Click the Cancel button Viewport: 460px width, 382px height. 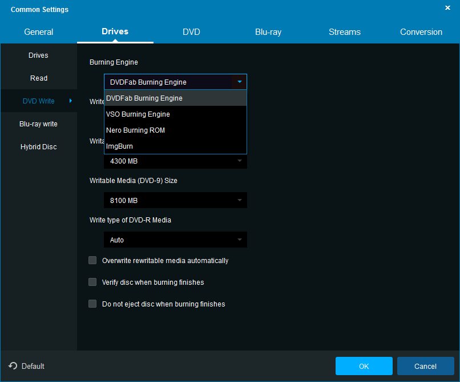(425, 366)
